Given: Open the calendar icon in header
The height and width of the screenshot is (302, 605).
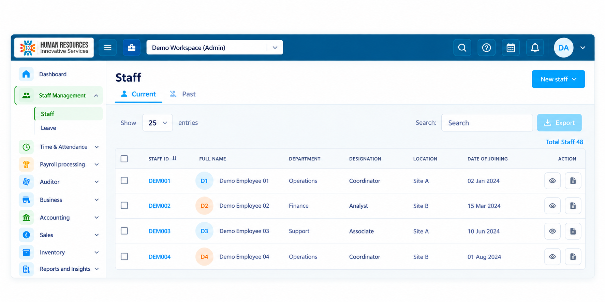Looking at the screenshot, I should pyautogui.click(x=511, y=48).
